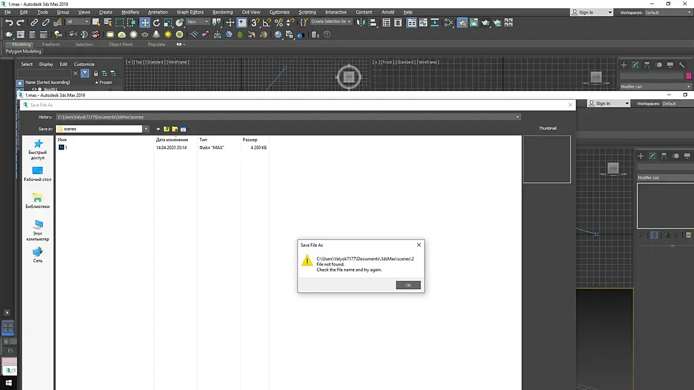The image size is (694, 390).
Task: Activate the Select and Scale tool
Action: [x=168, y=22]
